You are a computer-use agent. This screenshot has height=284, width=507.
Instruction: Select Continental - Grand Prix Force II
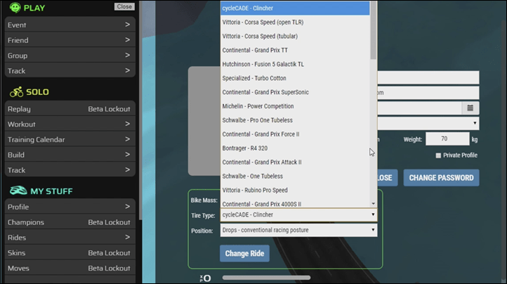(x=295, y=134)
